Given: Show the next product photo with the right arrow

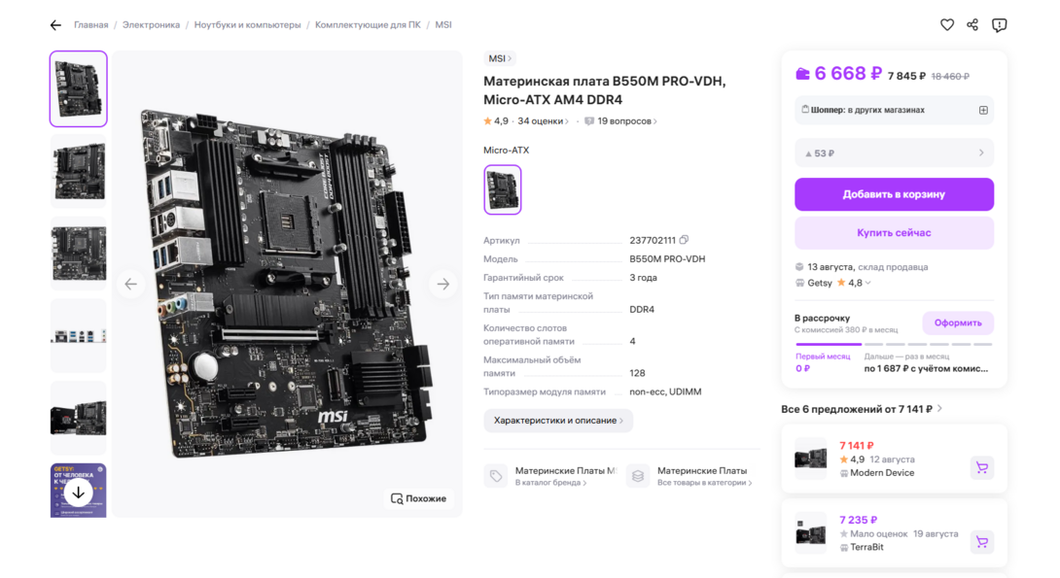Looking at the screenshot, I should (x=442, y=285).
